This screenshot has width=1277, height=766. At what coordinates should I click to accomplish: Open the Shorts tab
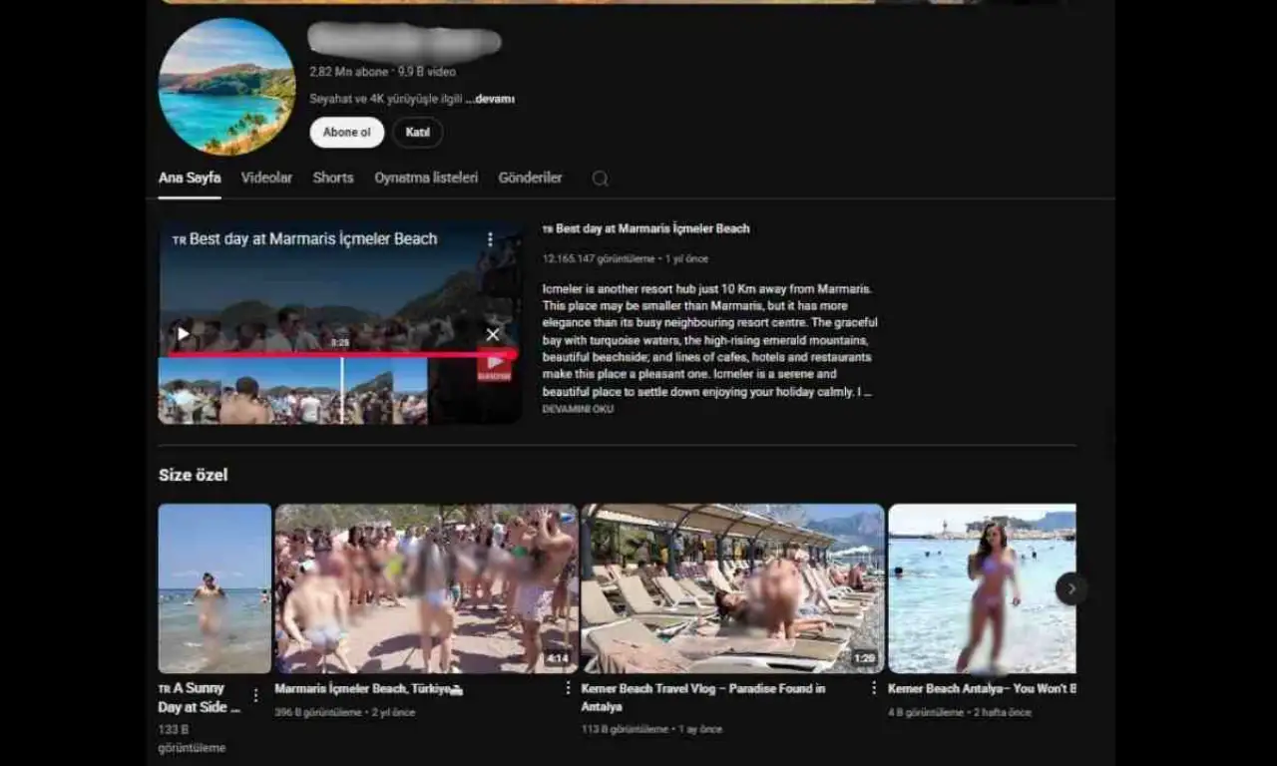pyautogui.click(x=333, y=178)
